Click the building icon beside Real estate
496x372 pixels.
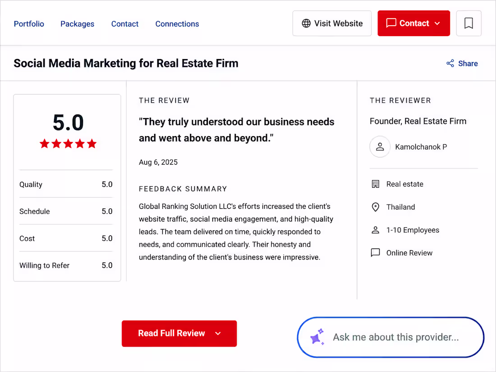(375, 184)
